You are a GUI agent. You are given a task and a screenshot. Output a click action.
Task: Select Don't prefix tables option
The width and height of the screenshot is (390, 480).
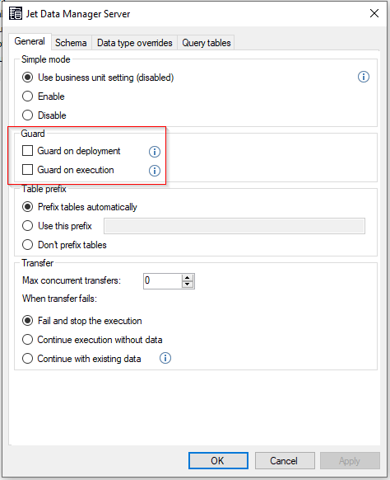coord(27,245)
